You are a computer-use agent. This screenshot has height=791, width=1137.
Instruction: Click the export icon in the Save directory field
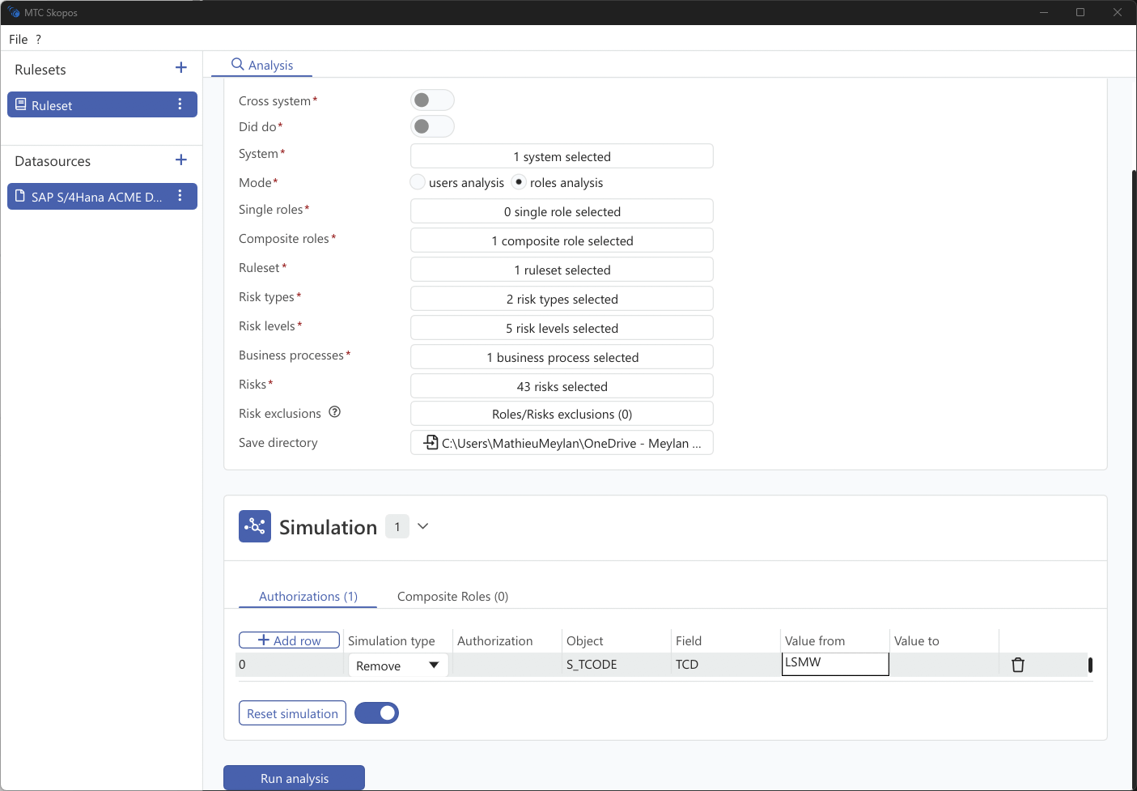(x=430, y=442)
